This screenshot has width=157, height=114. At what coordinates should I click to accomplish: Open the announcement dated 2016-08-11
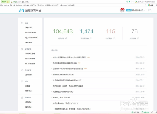click(67, 80)
